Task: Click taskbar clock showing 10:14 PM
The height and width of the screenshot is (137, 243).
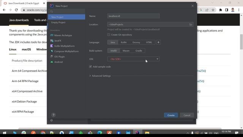Action: point(226,132)
